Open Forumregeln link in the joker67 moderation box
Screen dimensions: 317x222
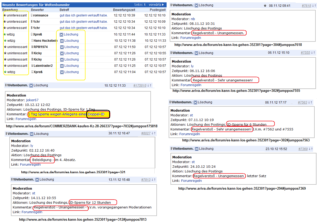pyautogui.click(x=26, y=119)
